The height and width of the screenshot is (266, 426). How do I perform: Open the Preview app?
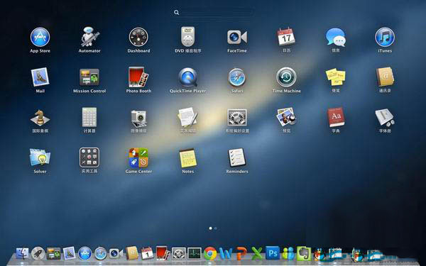(x=286, y=117)
